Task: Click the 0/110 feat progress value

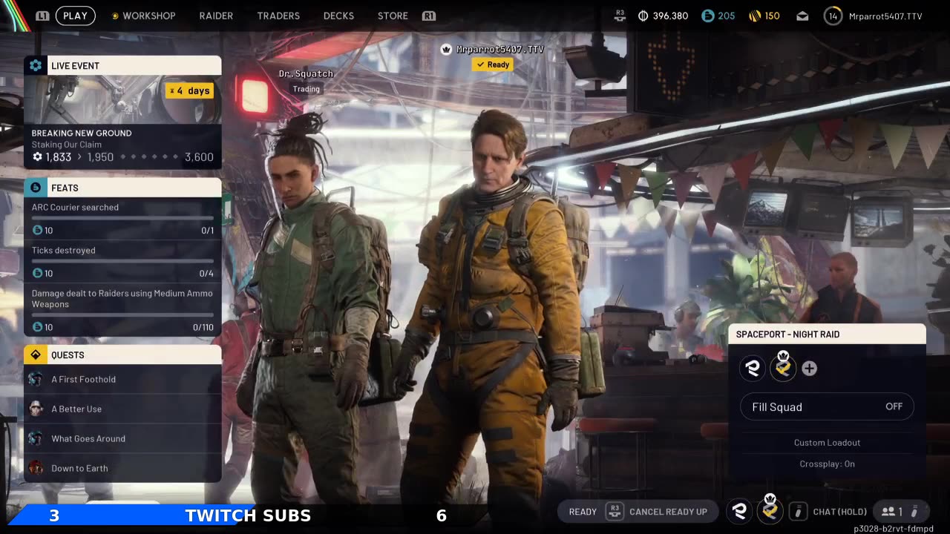Action: 203,327
